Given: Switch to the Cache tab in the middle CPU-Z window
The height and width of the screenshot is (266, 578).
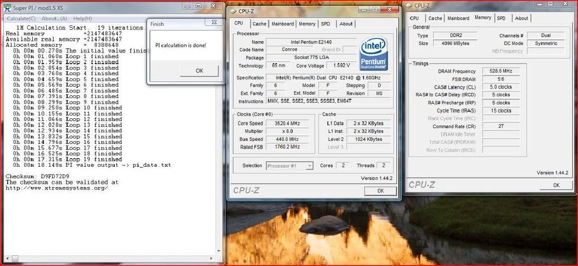Looking at the screenshot, I should coord(259,24).
